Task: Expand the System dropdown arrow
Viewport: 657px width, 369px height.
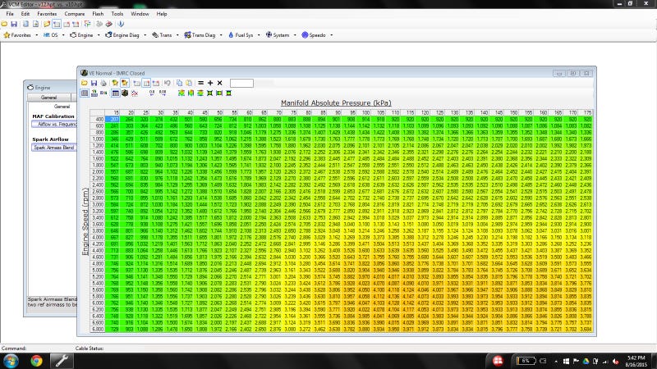Action: (295, 35)
